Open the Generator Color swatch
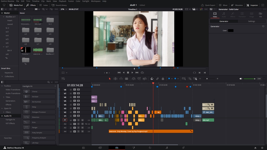267x150 pixels. (231, 31)
